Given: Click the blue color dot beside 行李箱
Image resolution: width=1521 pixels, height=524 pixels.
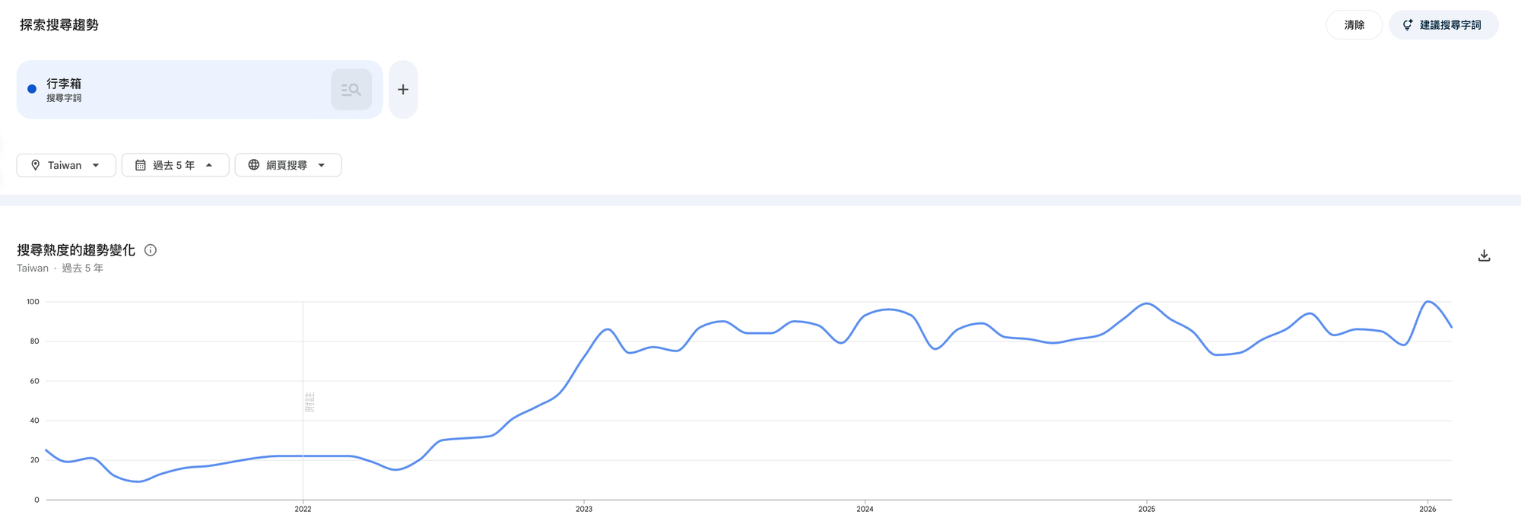Looking at the screenshot, I should coord(32,89).
